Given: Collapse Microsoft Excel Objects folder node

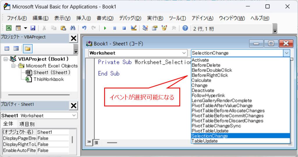Looking at the screenshot, I should pyautogui.click(x=13, y=66).
